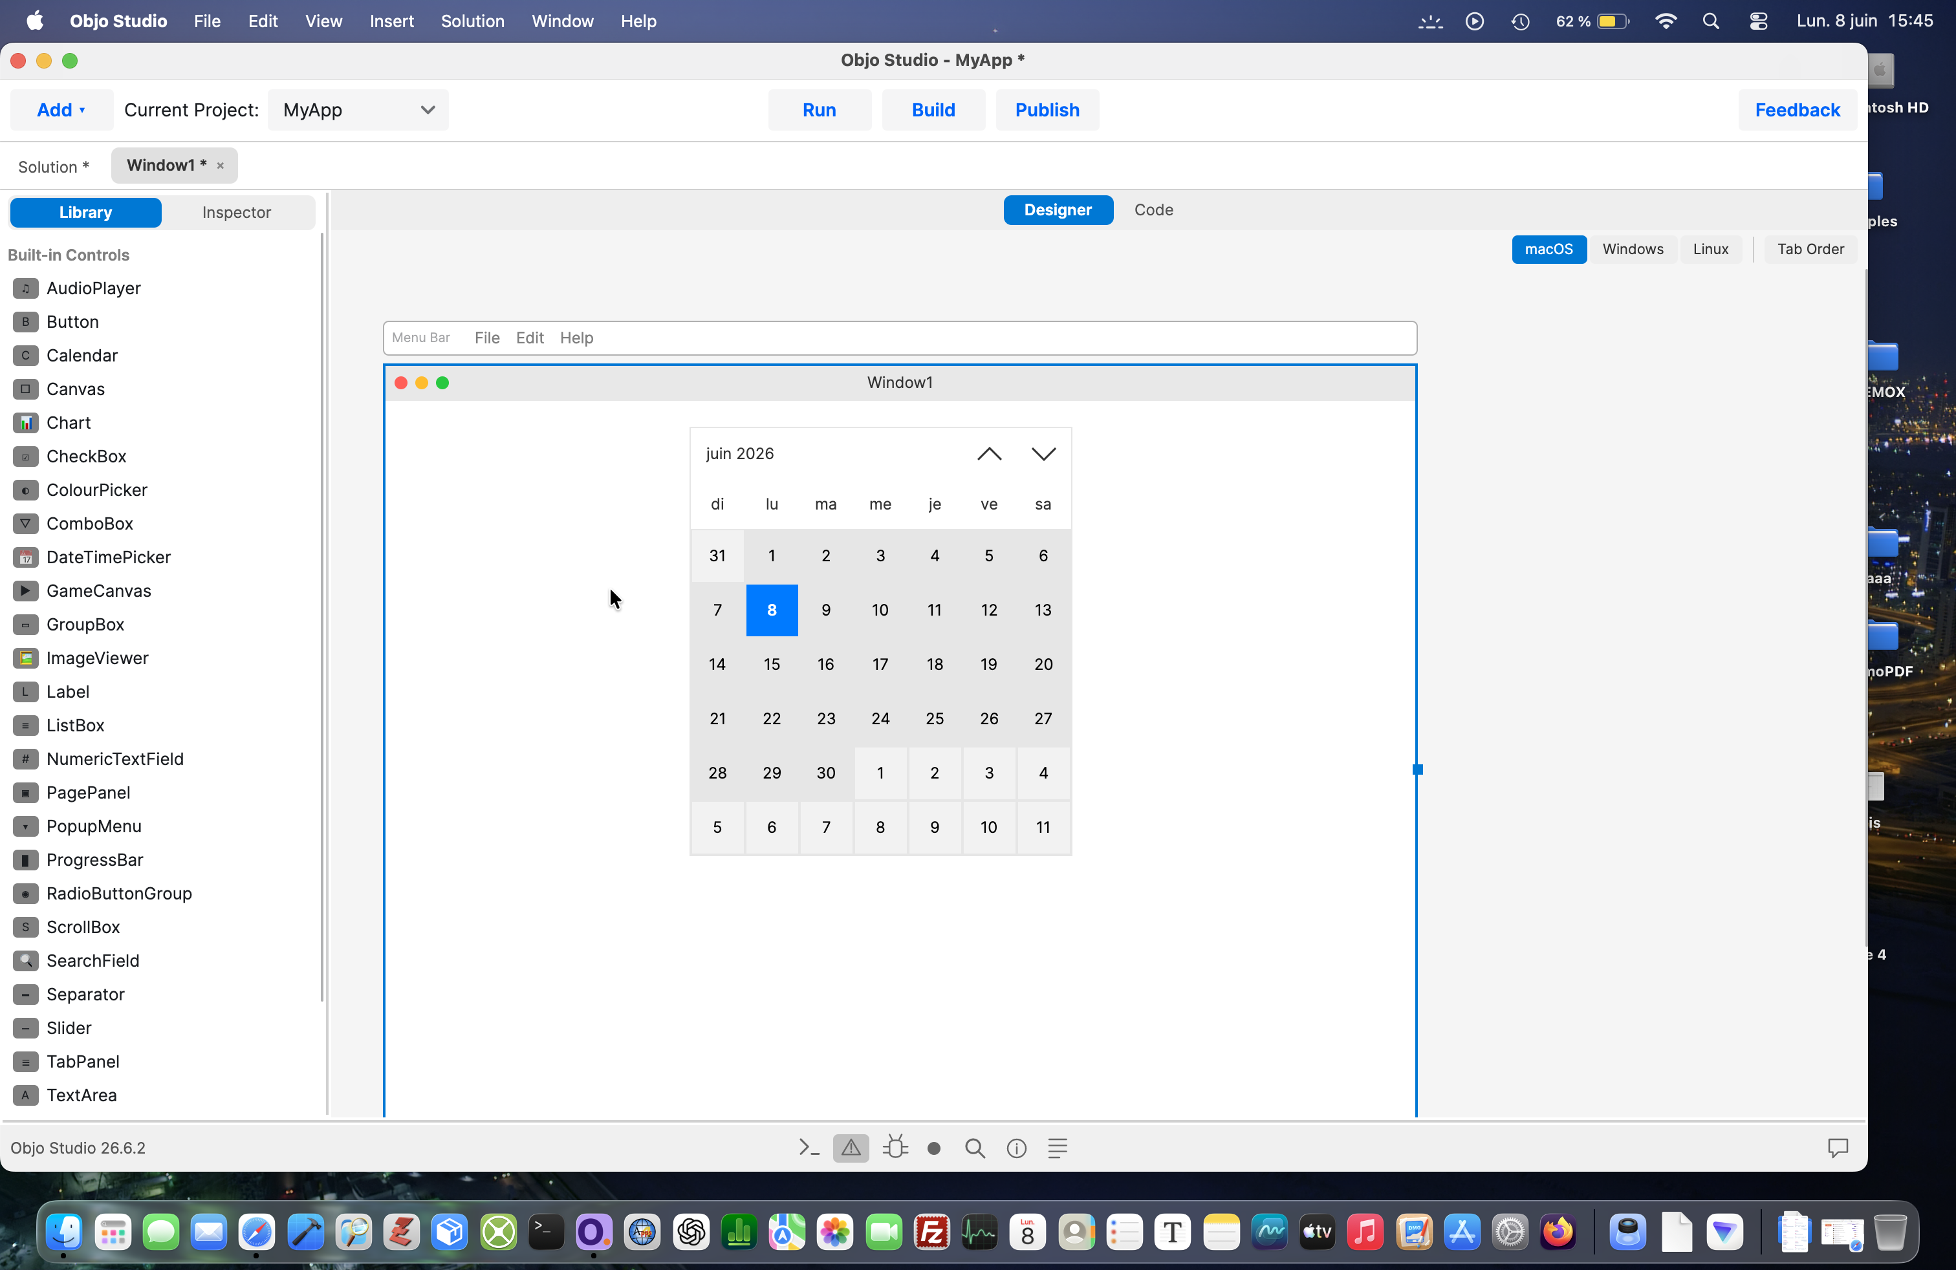
Task: Select the TextArea control in Library
Action: (x=81, y=1095)
